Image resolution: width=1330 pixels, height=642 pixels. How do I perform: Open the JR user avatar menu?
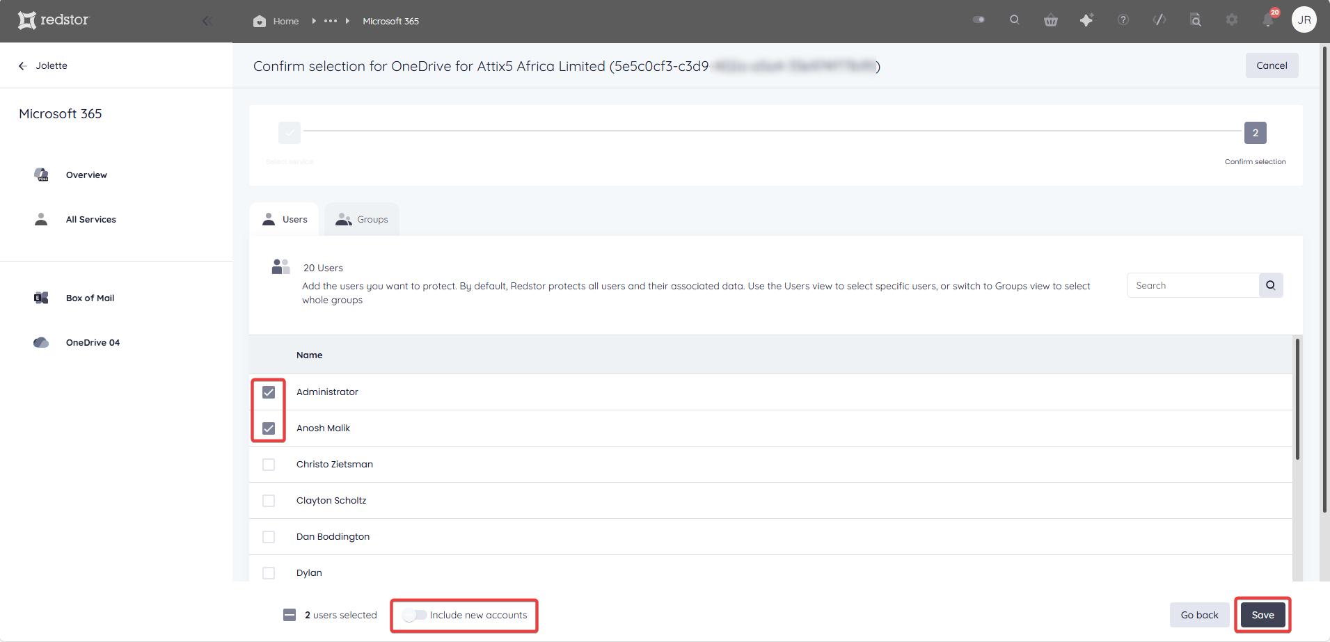(x=1304, y=19)
